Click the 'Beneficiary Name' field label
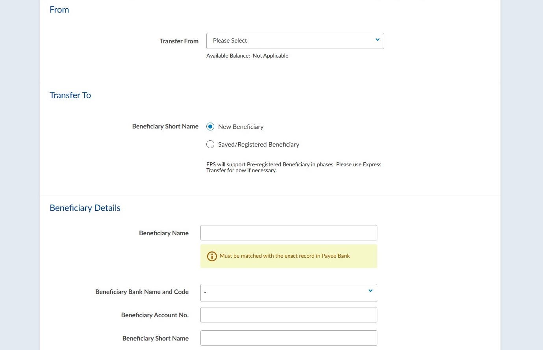The width and height of the screenshot is (543, 350). (164, 233)
